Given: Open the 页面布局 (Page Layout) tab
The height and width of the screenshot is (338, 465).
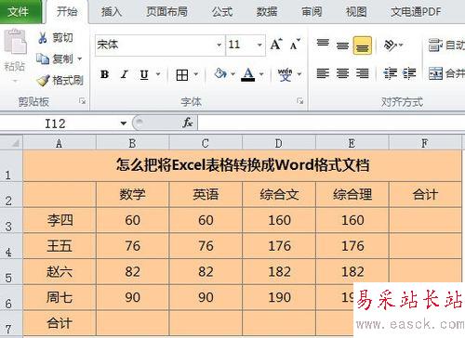Looking at the screenshot, I should tap(166, 12).
